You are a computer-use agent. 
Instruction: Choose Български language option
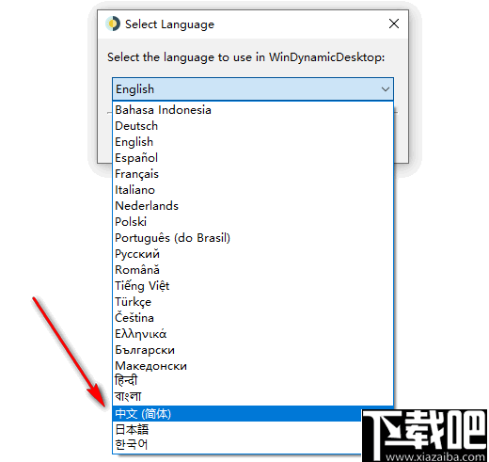253,350
